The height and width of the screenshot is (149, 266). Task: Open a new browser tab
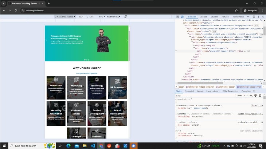point(49,3)
